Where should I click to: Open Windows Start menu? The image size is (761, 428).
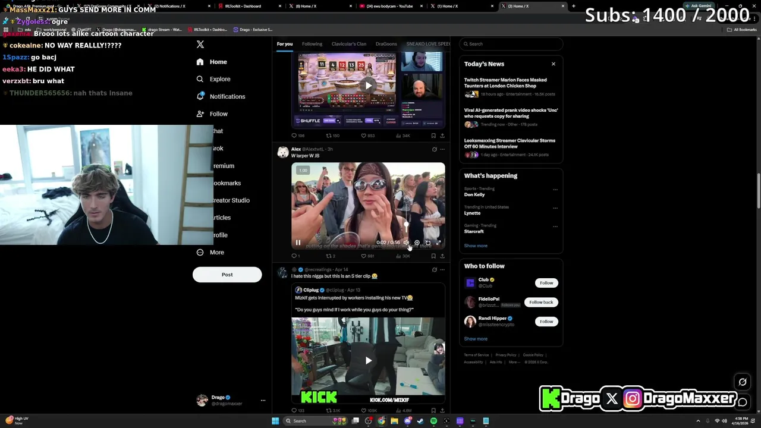click(275, 421)
